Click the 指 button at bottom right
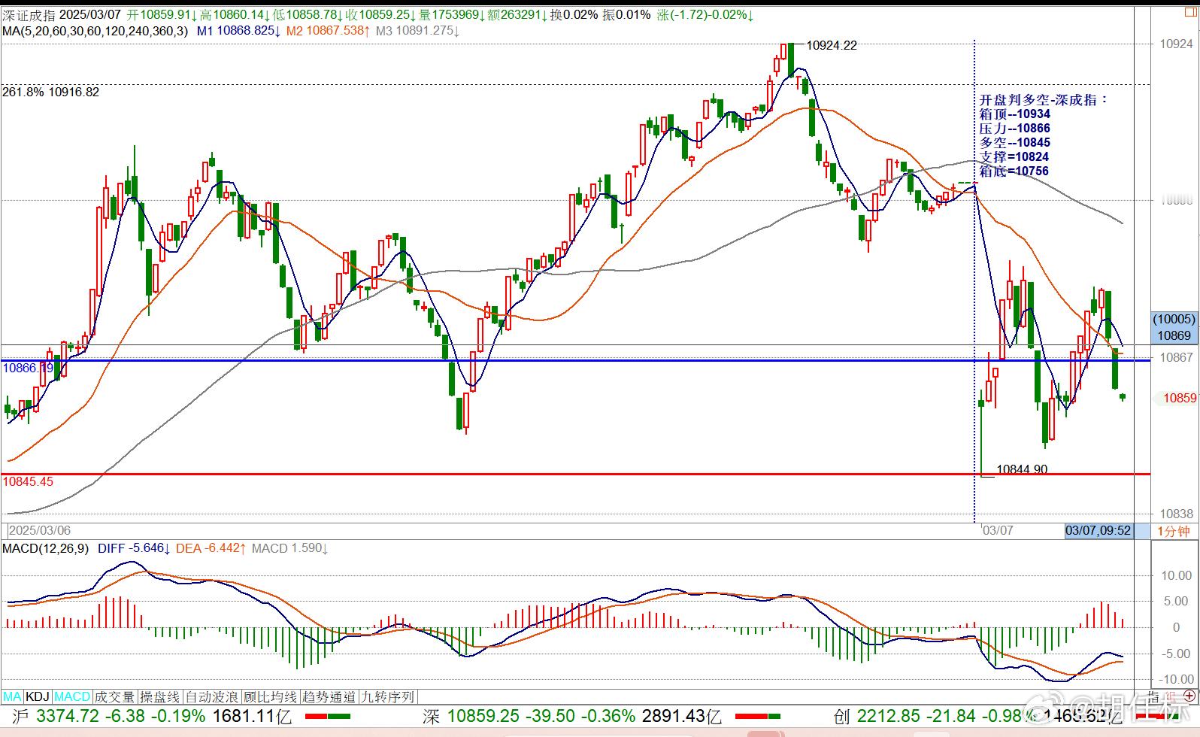Image resolution: width=1200 pixels, height=737 pixels. point(1153,697)
